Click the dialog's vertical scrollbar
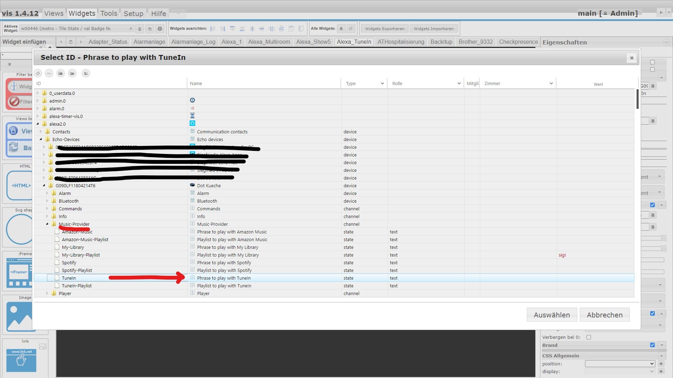 pyautogui.click(x=637, y=99)
